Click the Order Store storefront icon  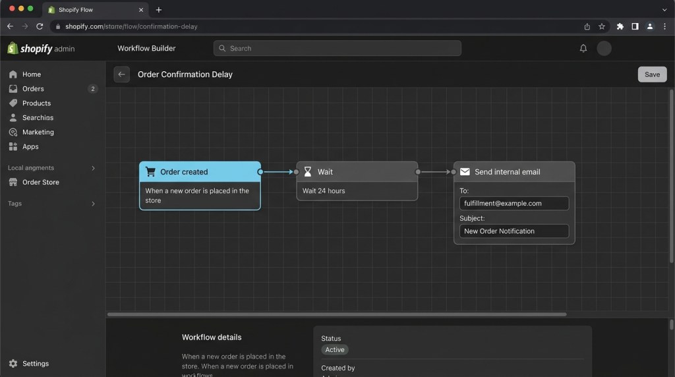coord(13,182)
